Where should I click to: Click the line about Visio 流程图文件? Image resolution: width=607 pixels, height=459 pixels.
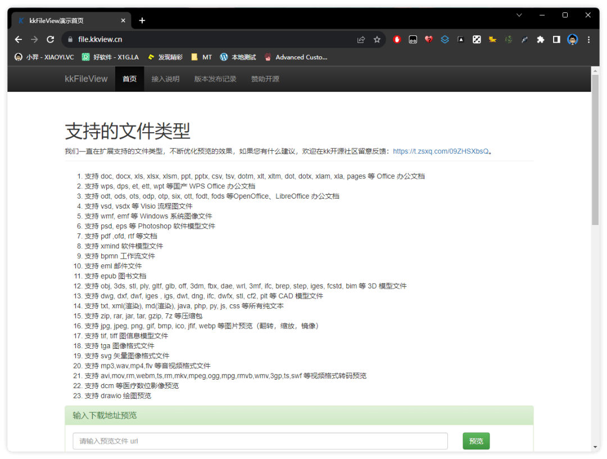139,206
